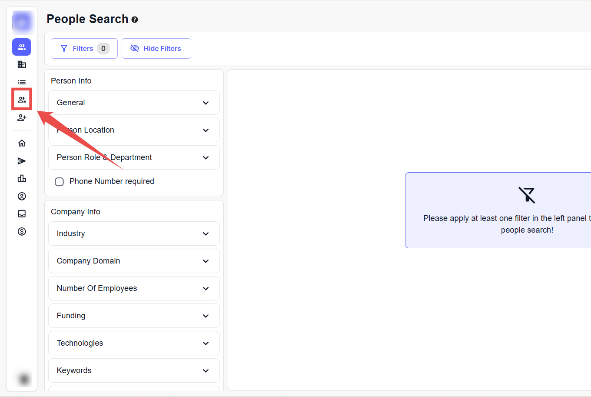Click the Hide Filters button
Screen dimensions: 591x397
(156, 49)
